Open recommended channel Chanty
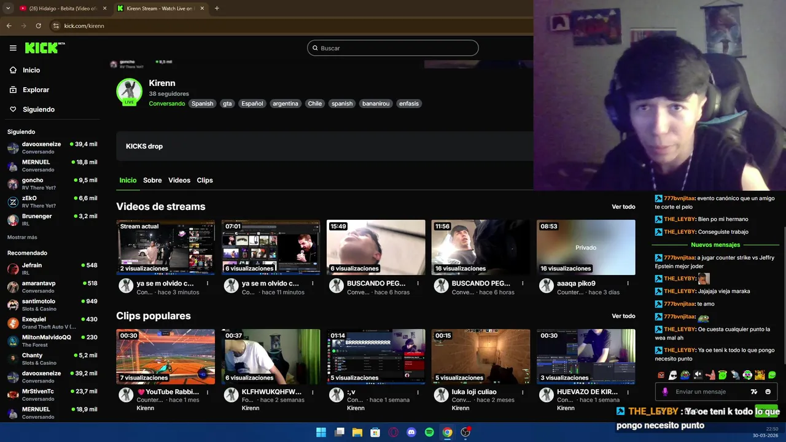Viewport: 786px width, 442px height. pyautogui.click(x=52, y=359)
